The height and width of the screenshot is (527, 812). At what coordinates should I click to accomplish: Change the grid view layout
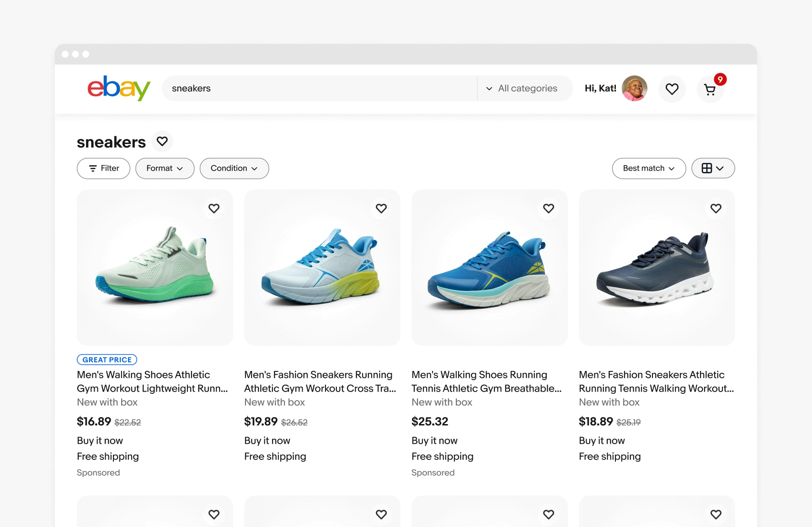pyautogui.click(x=713, y=168)
